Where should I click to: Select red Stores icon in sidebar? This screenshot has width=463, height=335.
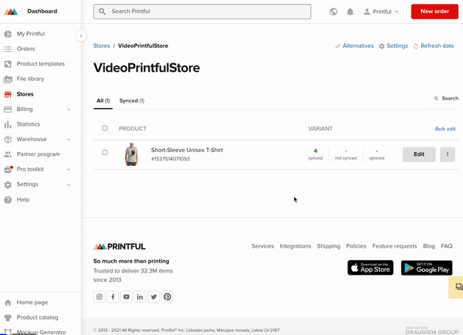click(8, 94)
